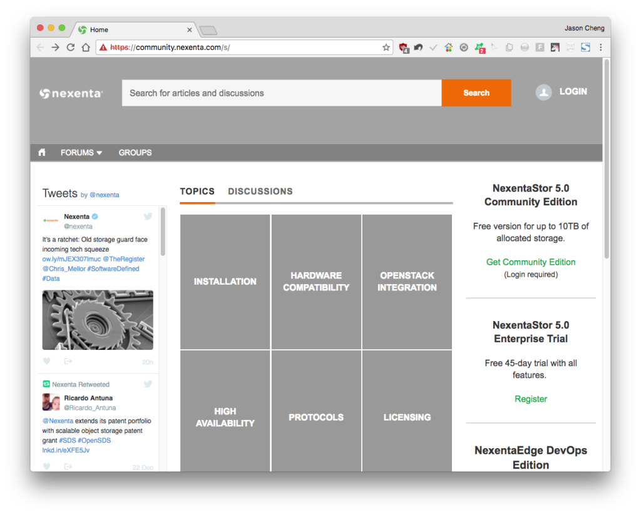
Task: Click the @Nexenta mention in Ricardo's tweet
Action: tap(58, 421)
